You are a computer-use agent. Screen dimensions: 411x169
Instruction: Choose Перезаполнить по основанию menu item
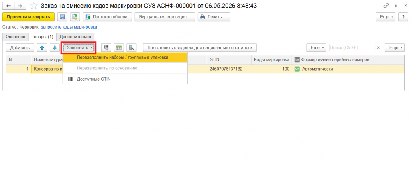coord(125,68)
